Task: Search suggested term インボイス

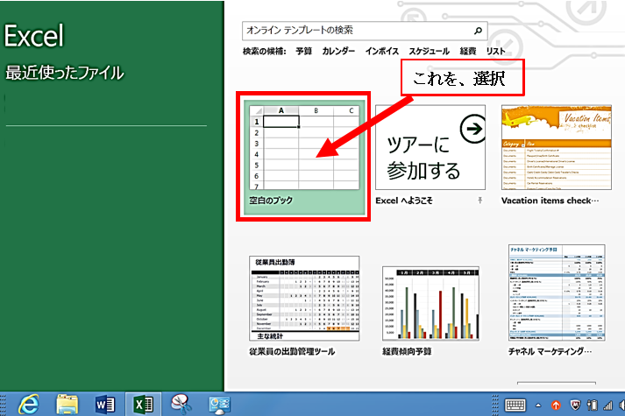Action: pyautogui.click(x=382, y=52)
